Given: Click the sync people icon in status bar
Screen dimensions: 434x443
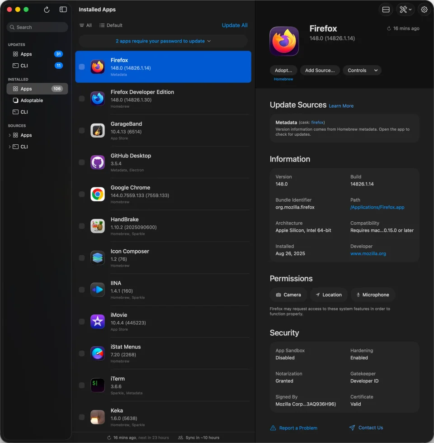Looking at the screenshot, I should tap(180, 438).
